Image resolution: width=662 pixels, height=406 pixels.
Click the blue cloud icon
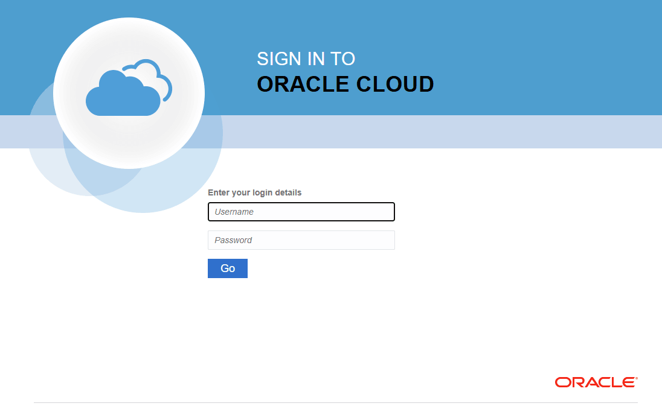pos(129,87)
